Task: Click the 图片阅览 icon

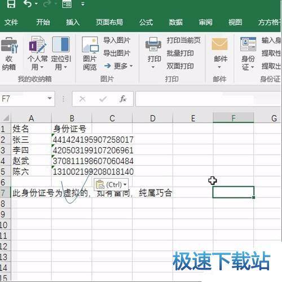Action: (x=90, y=45)
